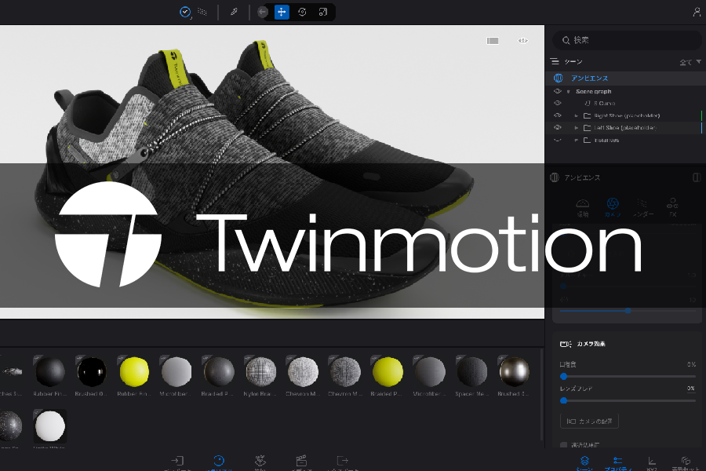Select the Move translate gizmo tool
Screen dimensions: 706x471
click(282, 13)
